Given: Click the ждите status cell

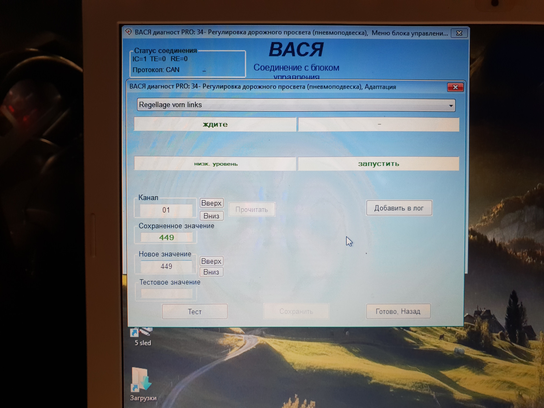Looking at the screenshot, I should [215, 124].
